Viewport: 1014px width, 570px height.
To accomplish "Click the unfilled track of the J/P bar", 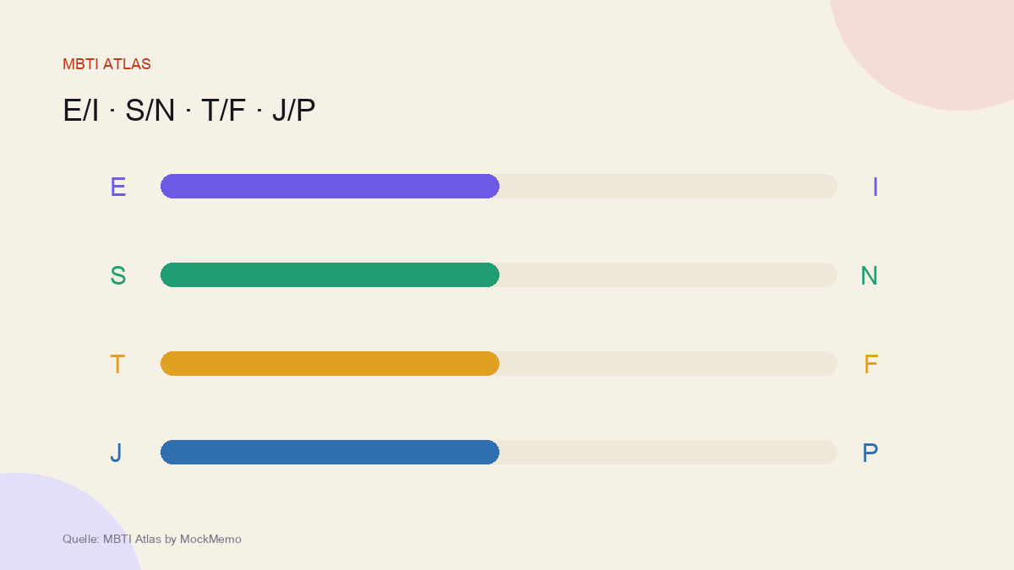I will pos(668,452).
